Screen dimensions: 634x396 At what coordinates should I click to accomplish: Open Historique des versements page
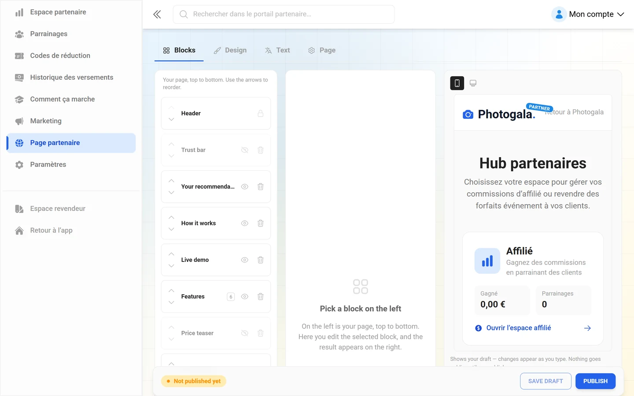click(71, 77)
